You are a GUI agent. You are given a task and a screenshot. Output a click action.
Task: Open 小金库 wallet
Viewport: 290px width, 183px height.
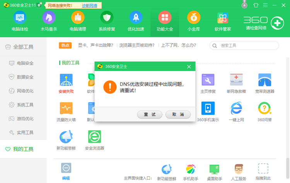click(194, 21)
